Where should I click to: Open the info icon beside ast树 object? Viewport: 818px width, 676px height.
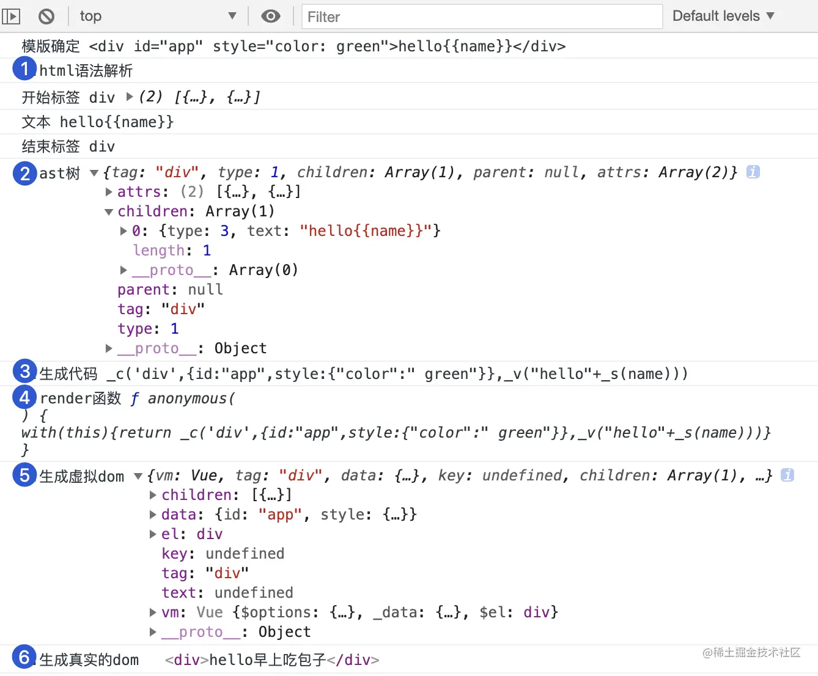pos(753,172)
